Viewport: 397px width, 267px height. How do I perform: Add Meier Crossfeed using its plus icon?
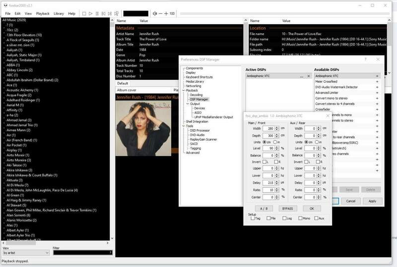pos(377,82)
